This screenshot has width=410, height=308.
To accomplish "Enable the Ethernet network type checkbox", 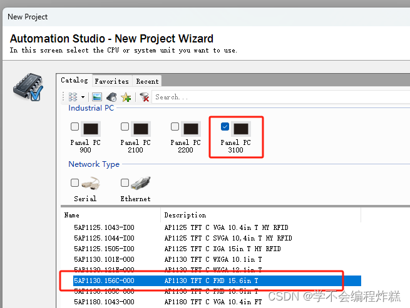I will click(x=125, y=182).
